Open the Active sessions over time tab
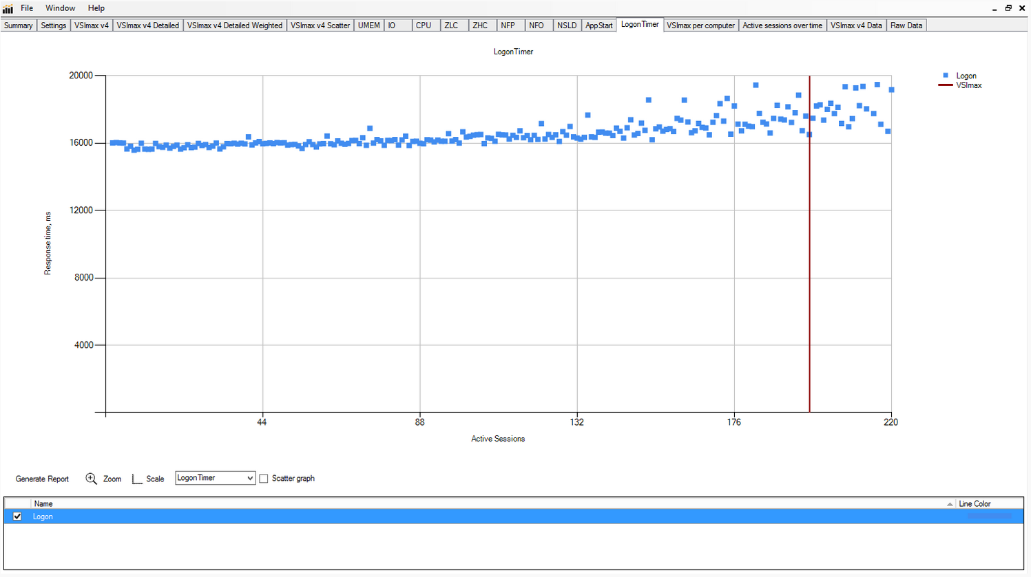The image size is (1031, 577). [782, 25]
